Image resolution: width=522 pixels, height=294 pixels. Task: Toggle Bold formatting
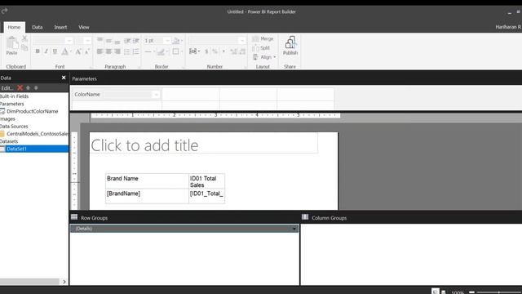pos(38,51)
